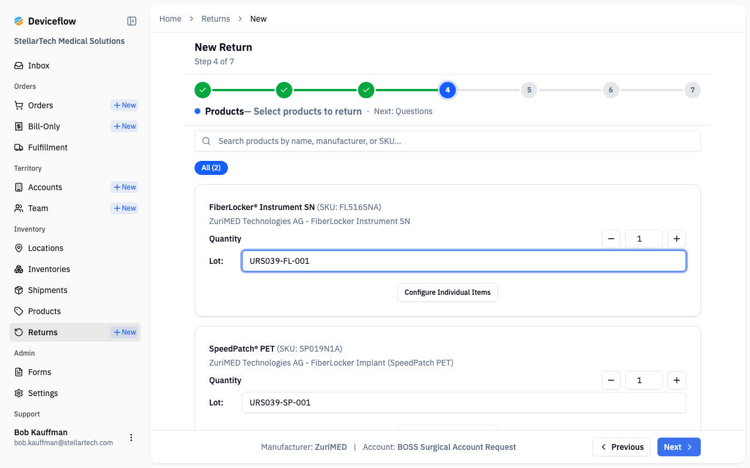Viewport: 750px width, 468px height.
Task: Click the Inbox tray icon
Action: [x=19, y=66]
